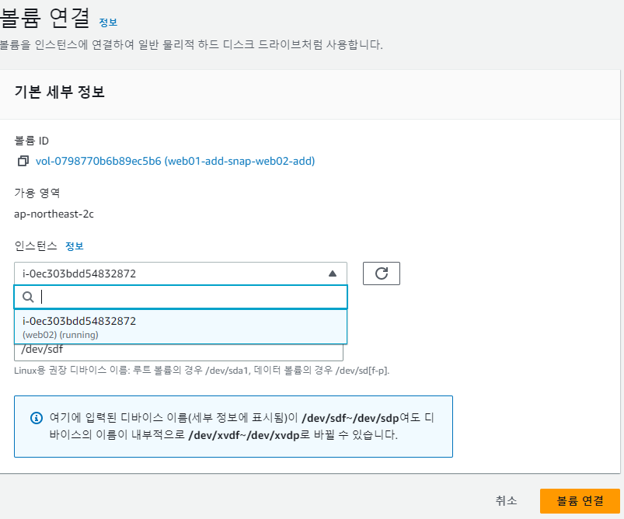Copy the volume ID with copy icon

click(x=23, y=161)
